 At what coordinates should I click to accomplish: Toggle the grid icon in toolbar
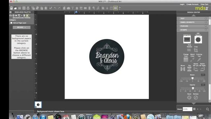(x=111, y=8)
